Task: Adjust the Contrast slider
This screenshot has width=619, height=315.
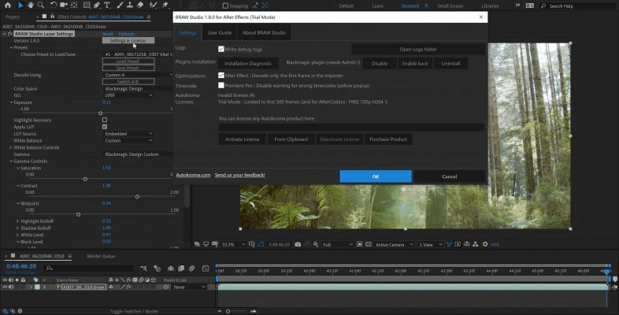Action: [x=137, y=196]
